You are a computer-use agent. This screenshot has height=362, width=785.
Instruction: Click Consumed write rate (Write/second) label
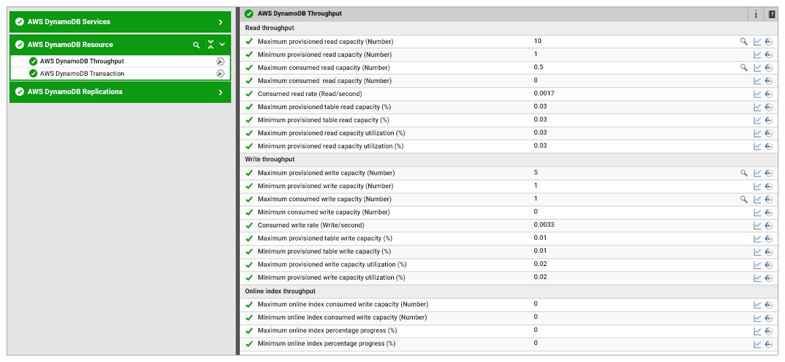coord(311,225)
